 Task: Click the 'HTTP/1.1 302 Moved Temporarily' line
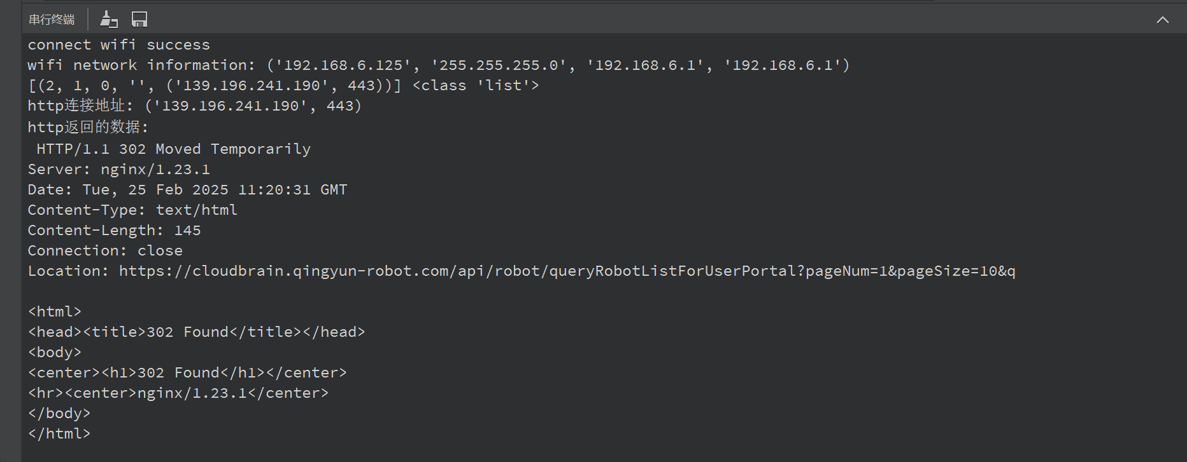click(173, 149)
